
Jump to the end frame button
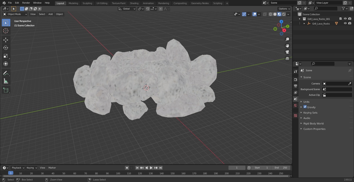[x=161, y=168]
